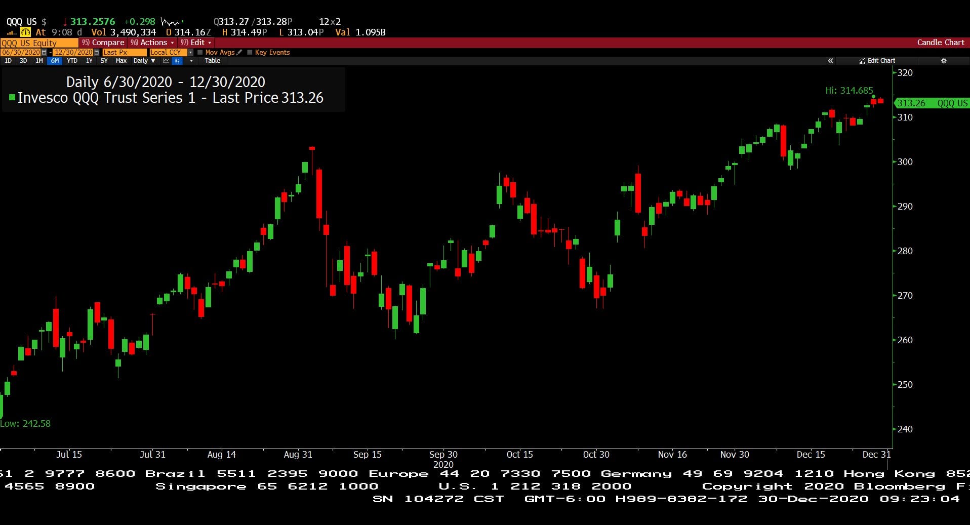Screen dimensions: 970x525
Task: Click the Hi: 314.685 label
Action: tap(849, 91)
